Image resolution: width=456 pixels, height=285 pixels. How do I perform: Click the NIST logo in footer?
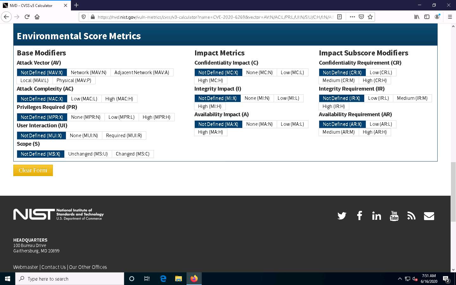(59, 214)
